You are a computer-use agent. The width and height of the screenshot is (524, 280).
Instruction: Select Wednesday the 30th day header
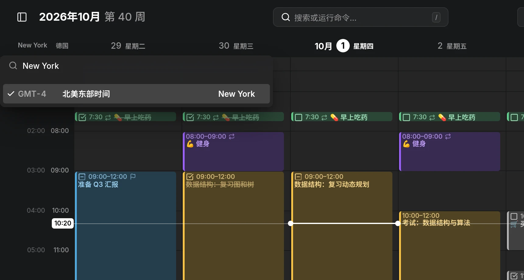(236, 46)
